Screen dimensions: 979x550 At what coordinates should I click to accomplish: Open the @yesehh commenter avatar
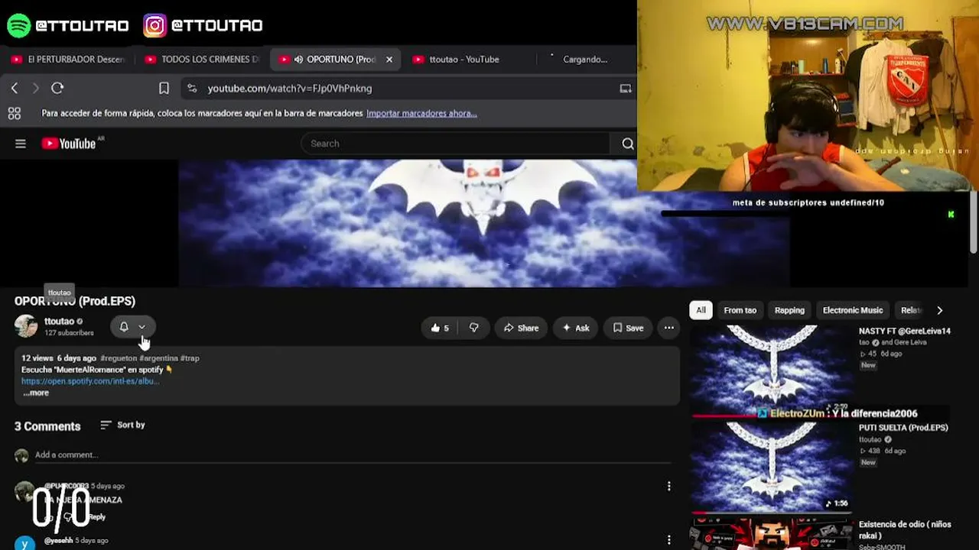[x=24, y=542]
